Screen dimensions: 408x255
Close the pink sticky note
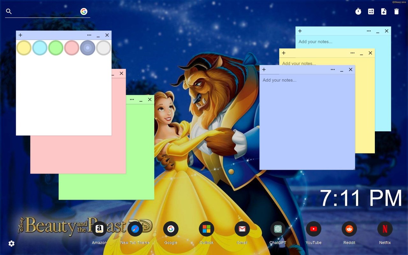pos(121,73)
